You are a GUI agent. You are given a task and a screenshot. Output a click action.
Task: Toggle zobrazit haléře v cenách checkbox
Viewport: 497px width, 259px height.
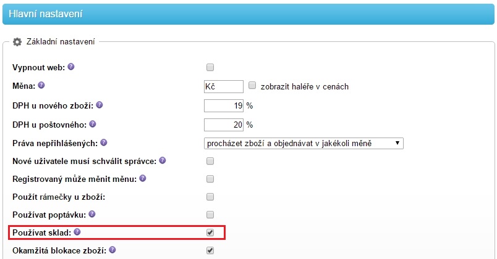point(252,86)
